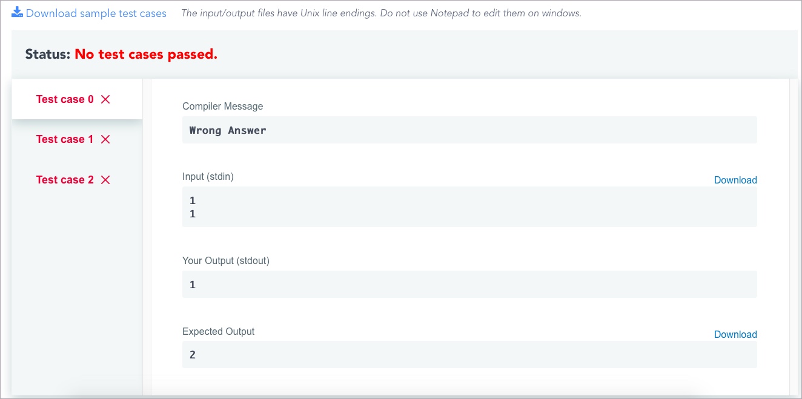
Task: Click the Compiler Message label
Action: pyautogui.click(x=222, y=107)
